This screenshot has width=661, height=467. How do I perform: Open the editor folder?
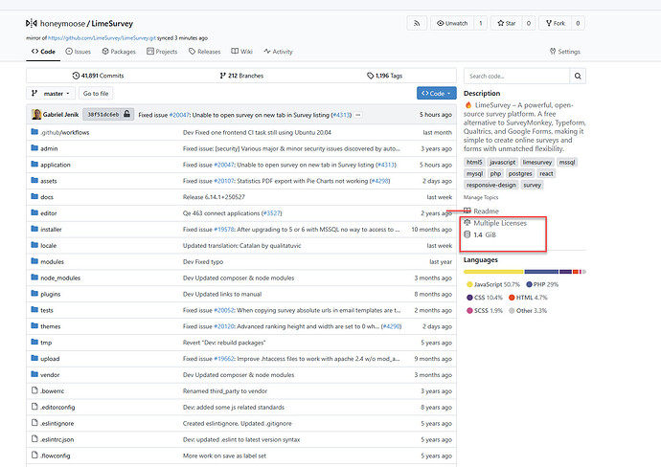click(49, 213)
